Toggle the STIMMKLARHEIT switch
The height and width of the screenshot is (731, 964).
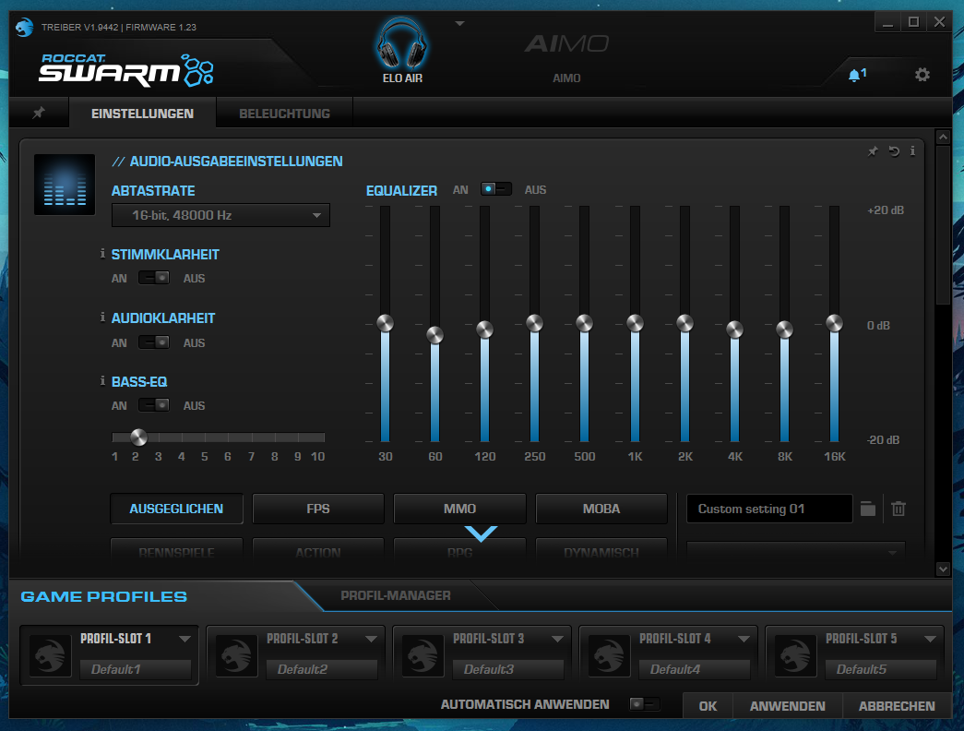tap(154, 278)
